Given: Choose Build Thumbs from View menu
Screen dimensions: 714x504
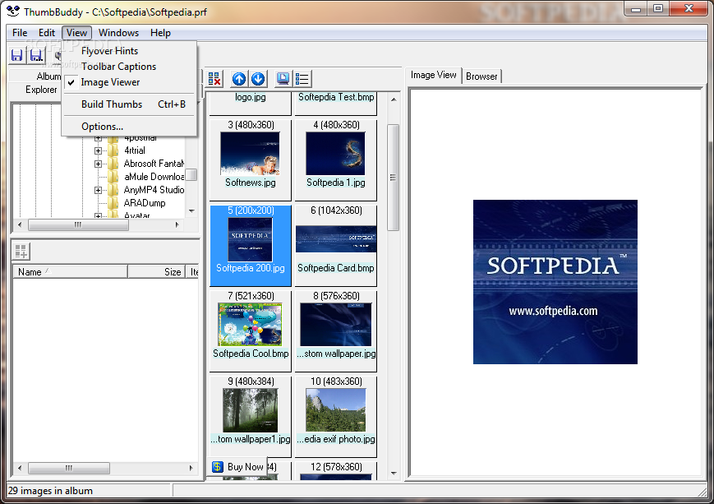Looking at the screenshot, I should [x=131, y=104].
